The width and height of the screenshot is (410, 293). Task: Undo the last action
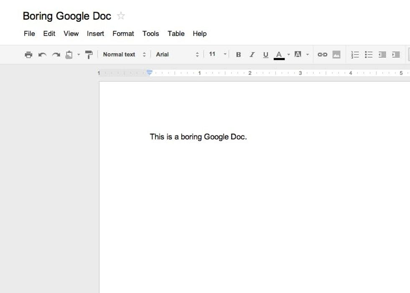42,55
